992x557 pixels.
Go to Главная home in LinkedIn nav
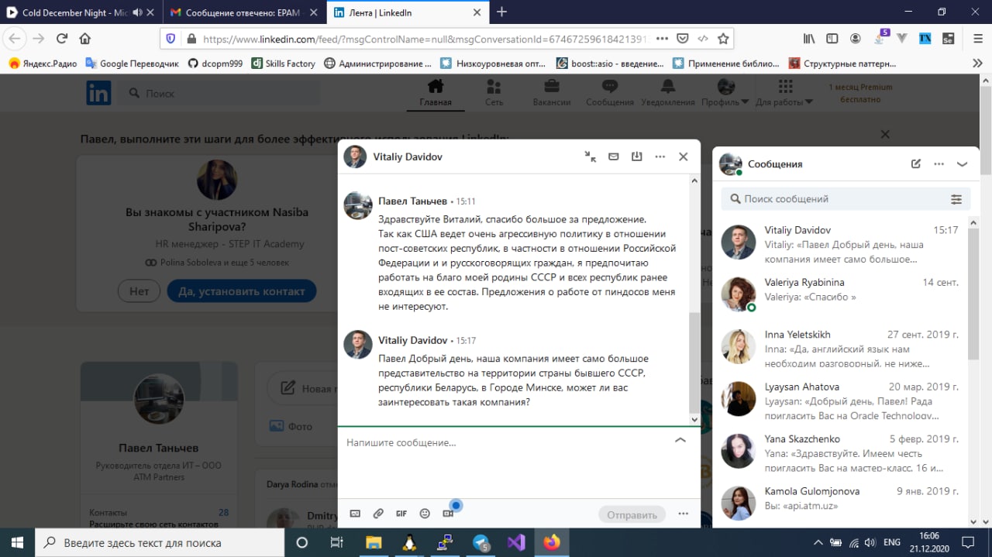click(x=436, y=93)
